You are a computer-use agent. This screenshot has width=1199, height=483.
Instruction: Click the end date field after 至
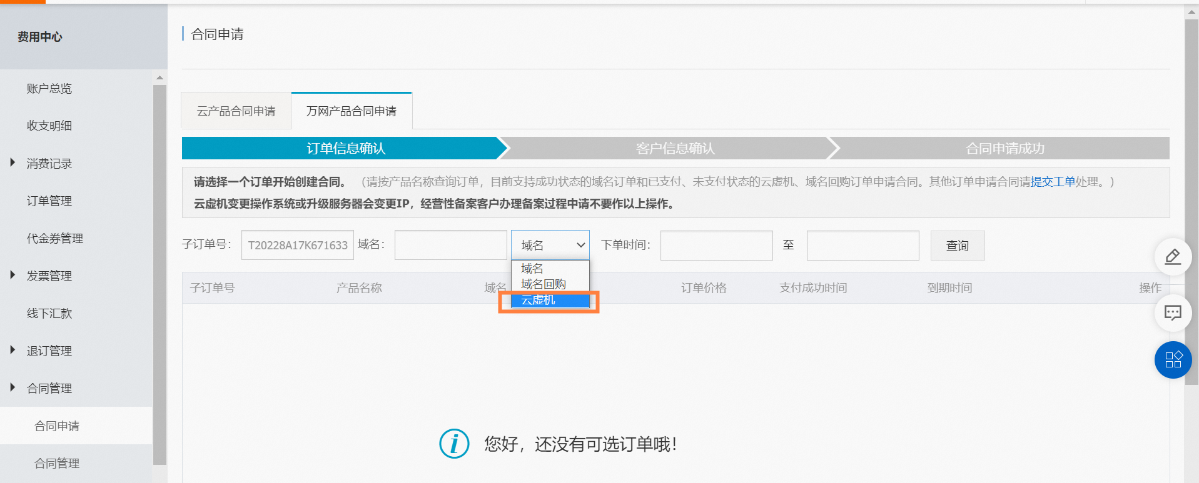coord(863,246)
